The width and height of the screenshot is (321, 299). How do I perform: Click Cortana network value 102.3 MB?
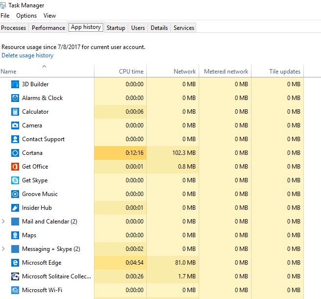point(184,153)
